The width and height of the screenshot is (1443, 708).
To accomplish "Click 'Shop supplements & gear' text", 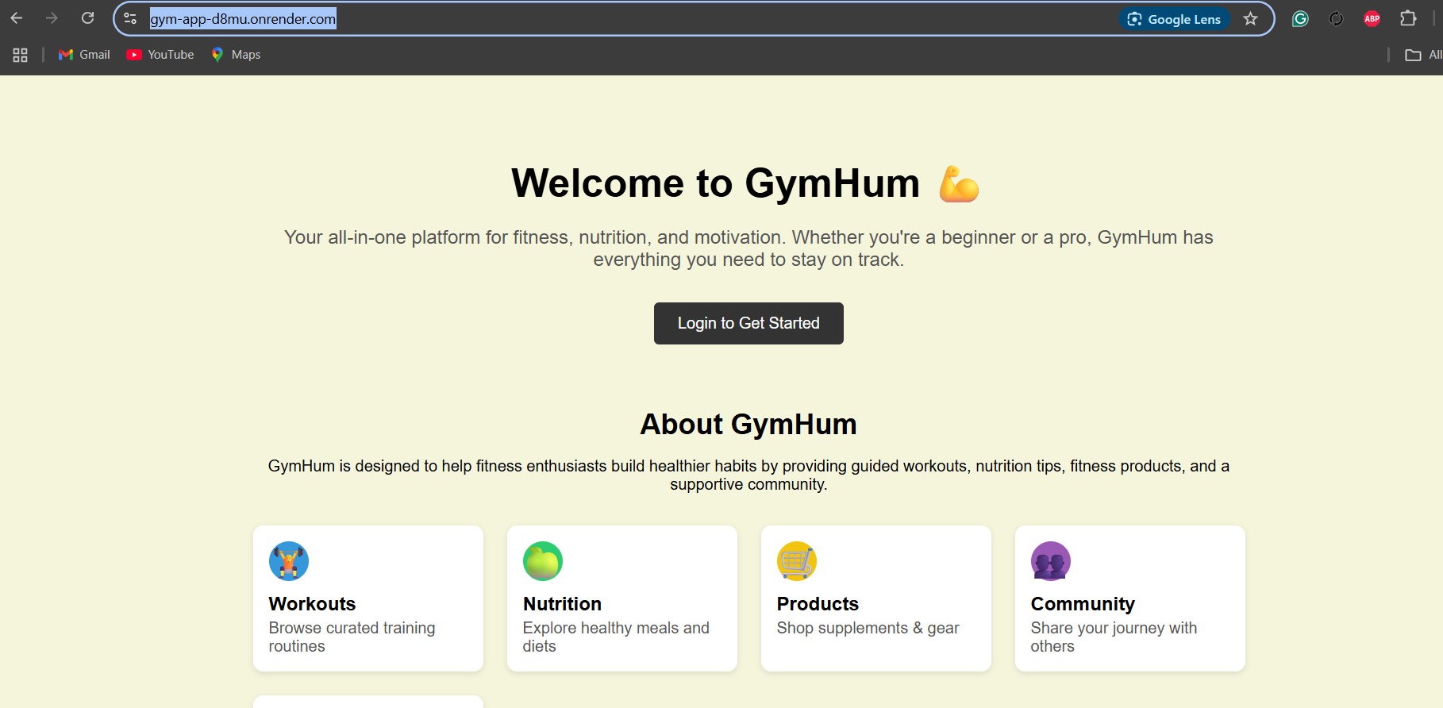I will [868, 628].
